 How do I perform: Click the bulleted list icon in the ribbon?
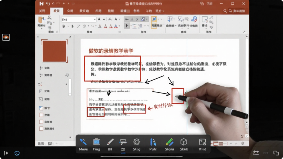point(135,26)
